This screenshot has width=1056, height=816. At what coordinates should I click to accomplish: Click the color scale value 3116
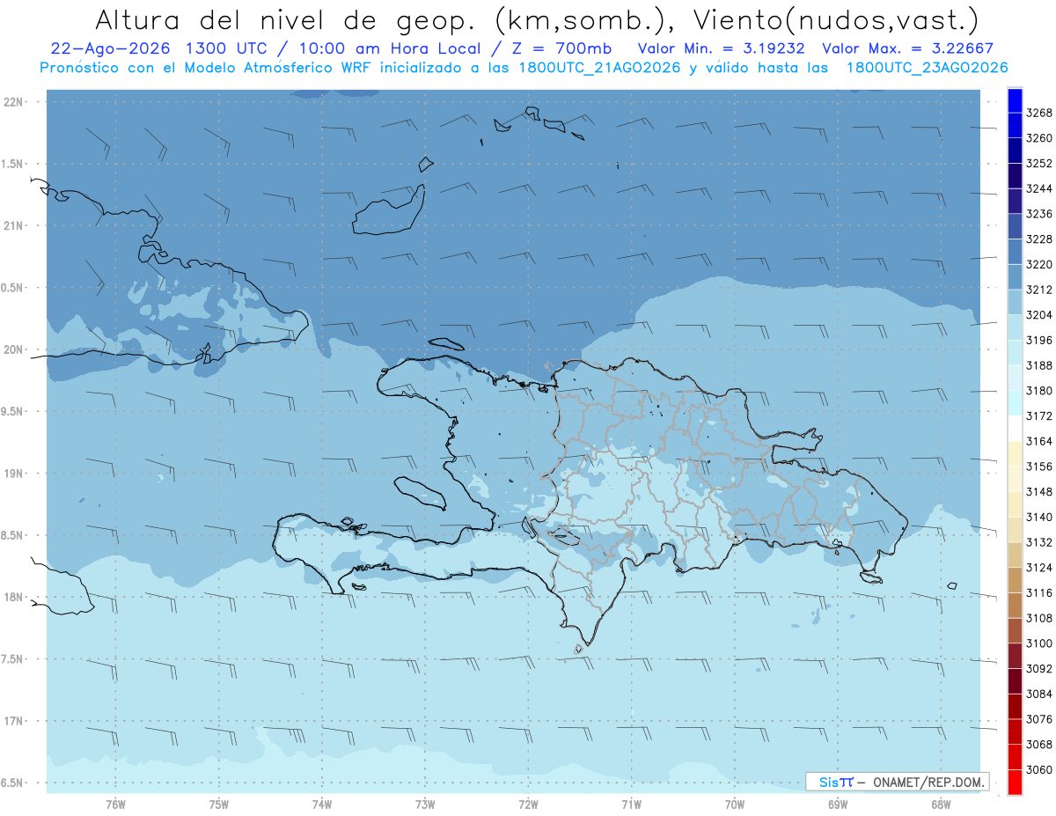1039,593
